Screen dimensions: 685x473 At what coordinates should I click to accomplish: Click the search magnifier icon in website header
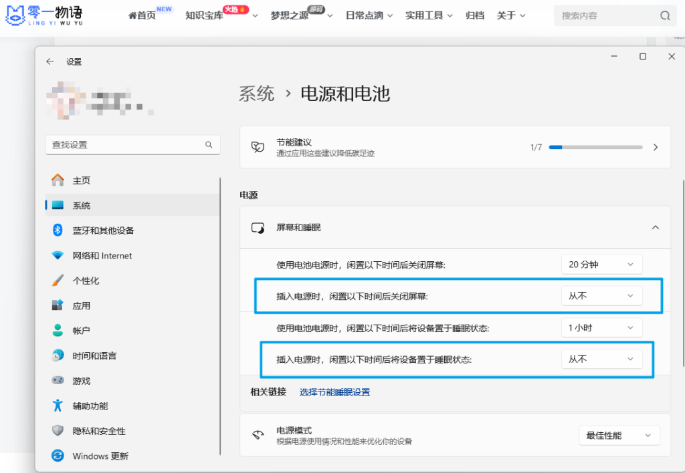[664, 15]
